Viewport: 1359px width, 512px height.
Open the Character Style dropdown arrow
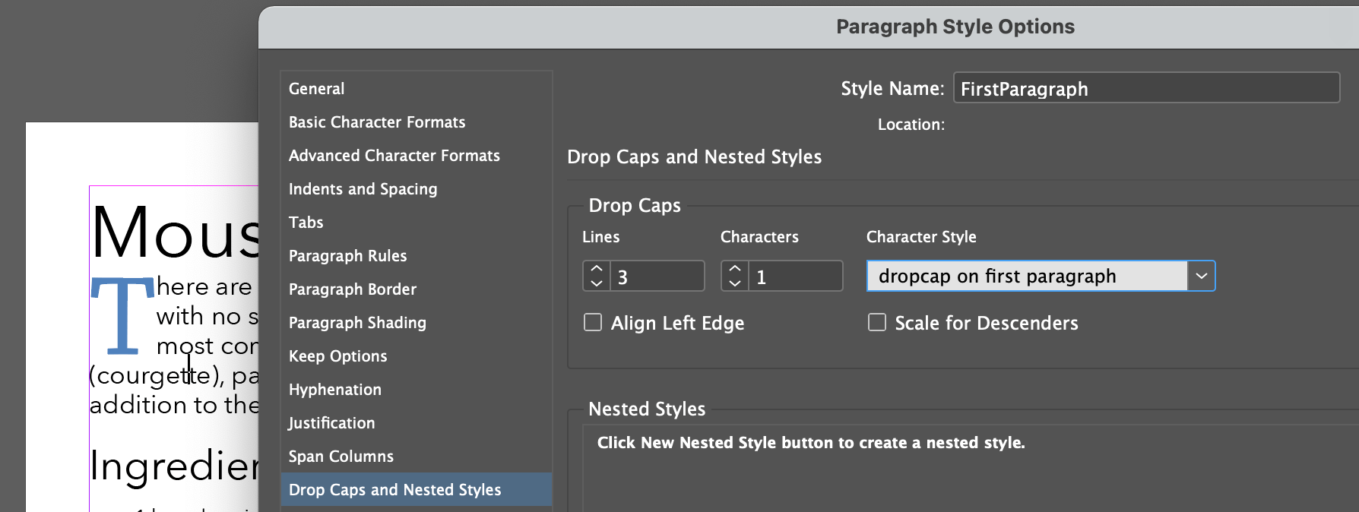tap(1201, 276)
